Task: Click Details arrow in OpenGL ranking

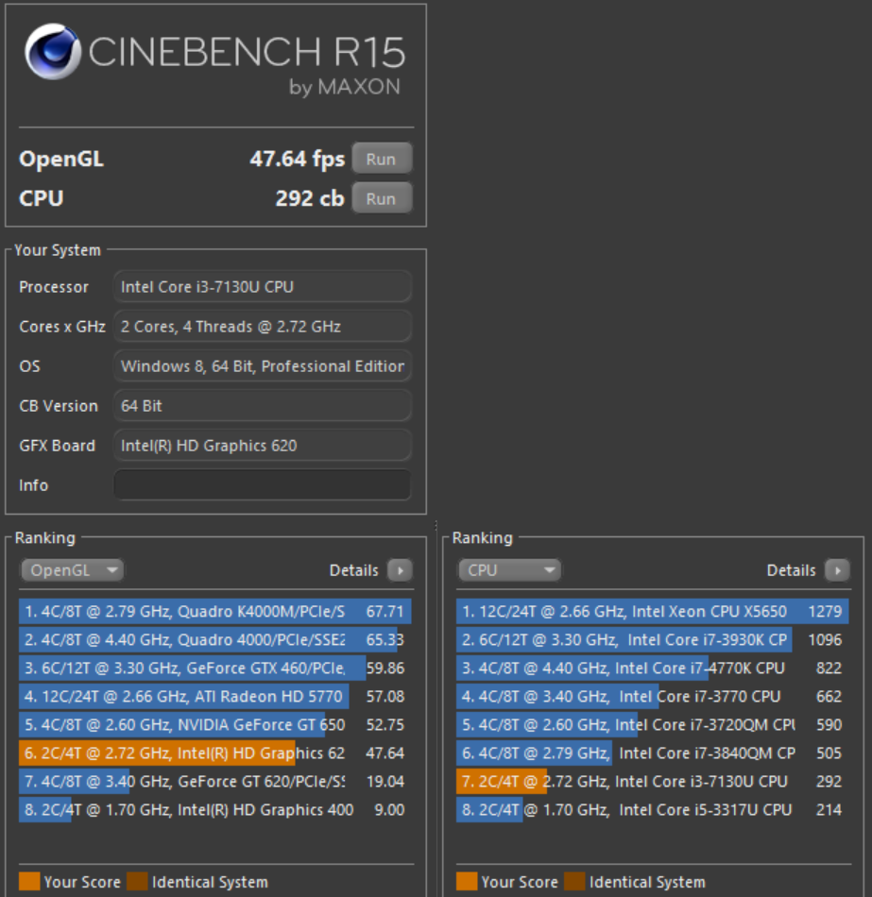Action: pyautogui.click(x=400, y=570)
